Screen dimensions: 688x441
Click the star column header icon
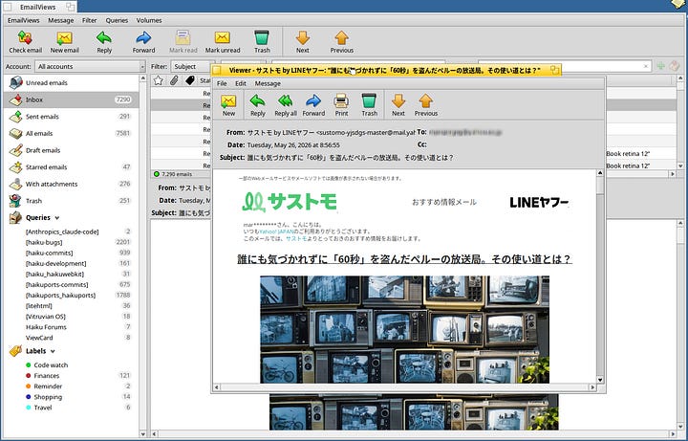tap(159, 80)
